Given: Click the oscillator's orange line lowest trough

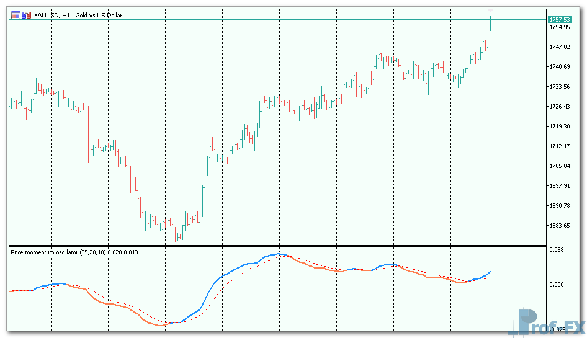Looking at the screenshot, I should [x=163, y=324].
